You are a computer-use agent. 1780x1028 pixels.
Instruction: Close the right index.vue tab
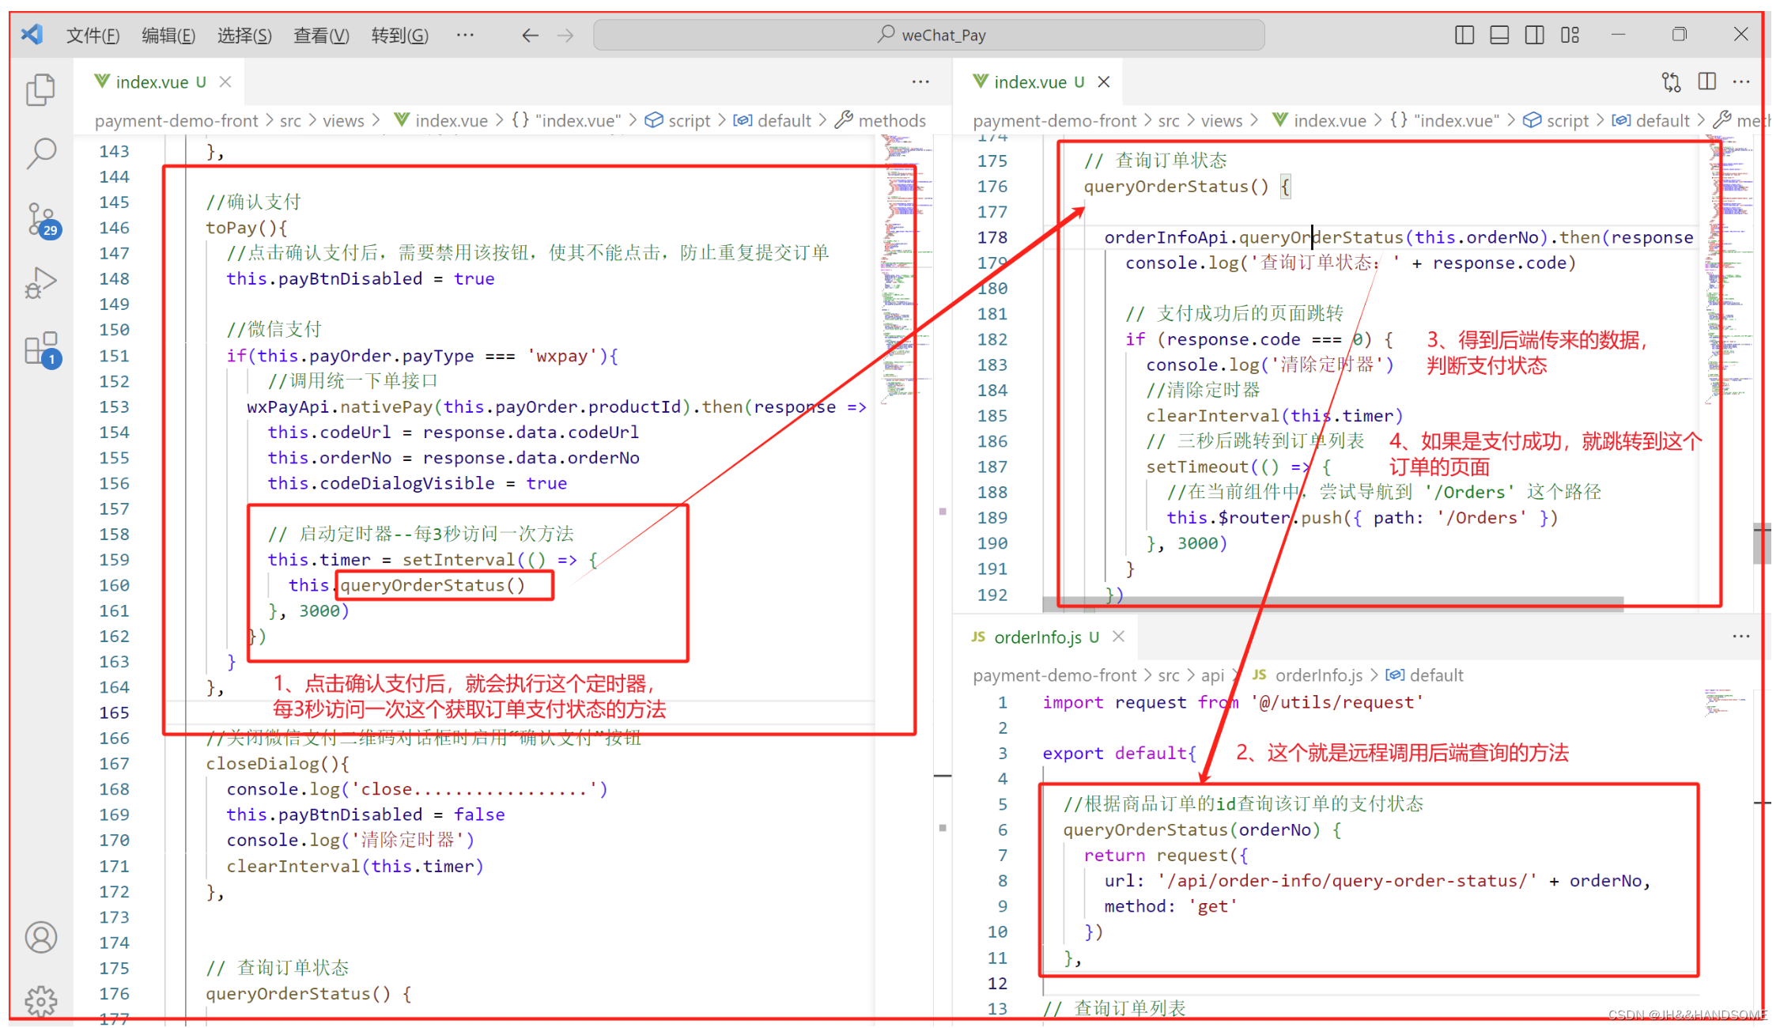tap(1104, 82)
